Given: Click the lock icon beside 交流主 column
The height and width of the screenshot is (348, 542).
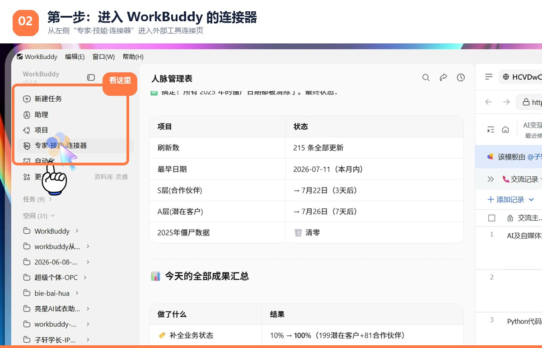Looking at the screenshot, I should [x=510, y=218].
